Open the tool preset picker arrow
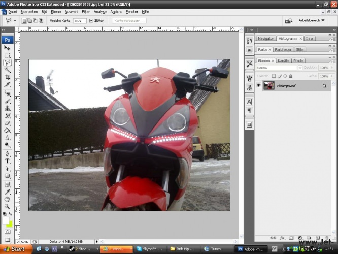Viewport: 338px width, 254px height. (x=15, y=21)
